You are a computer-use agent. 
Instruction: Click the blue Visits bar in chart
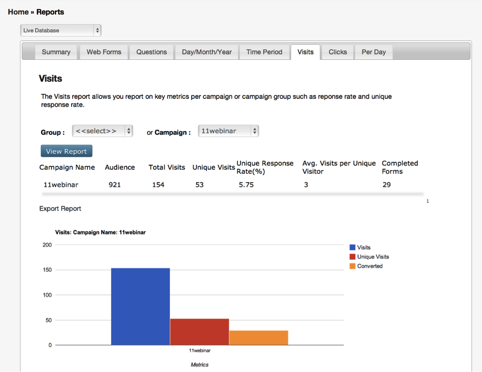(140, 307)
